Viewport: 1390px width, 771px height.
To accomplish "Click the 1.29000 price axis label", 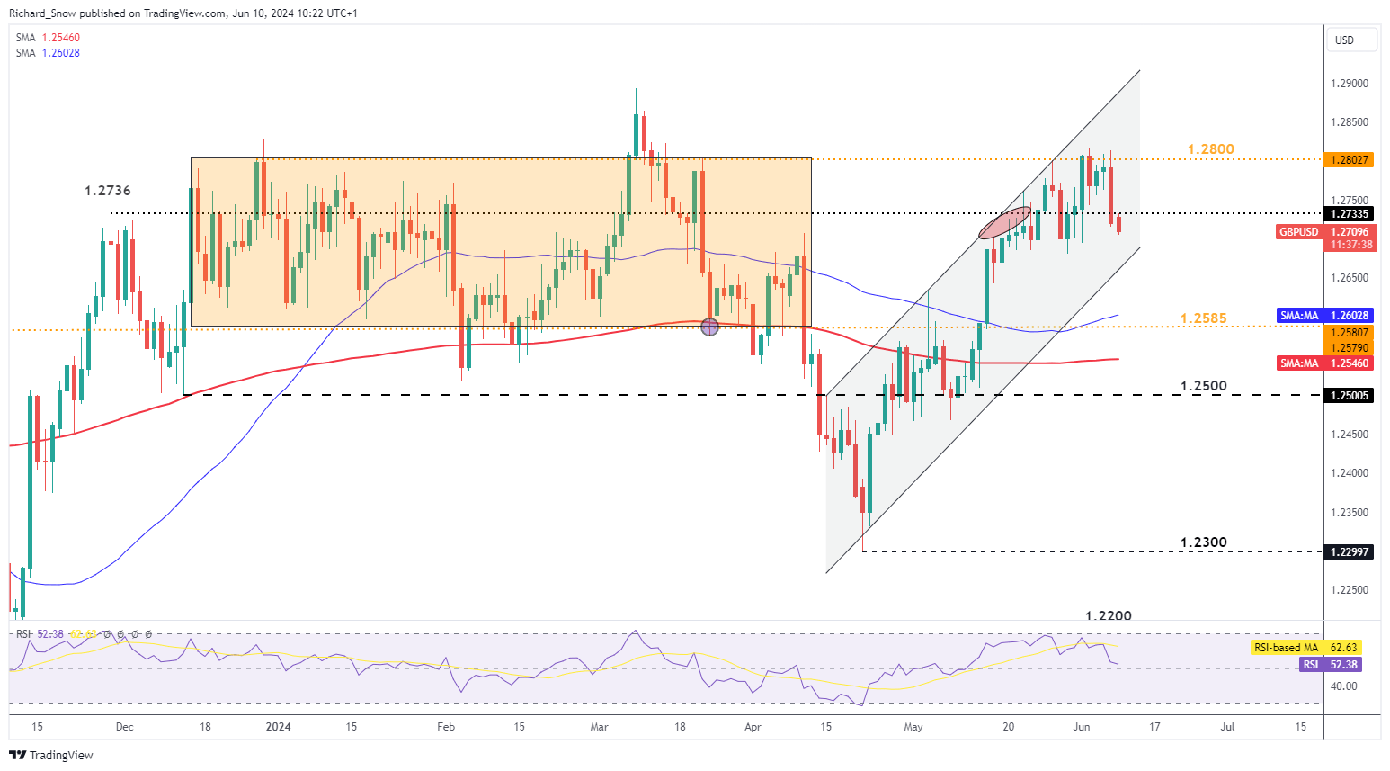I will (x=1350, y=84).
